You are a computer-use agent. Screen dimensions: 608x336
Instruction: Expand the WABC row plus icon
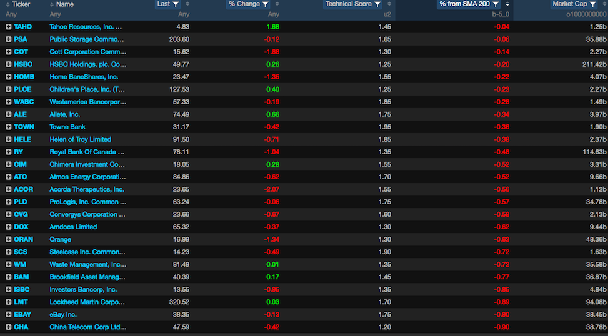click(x=8, y=102)
